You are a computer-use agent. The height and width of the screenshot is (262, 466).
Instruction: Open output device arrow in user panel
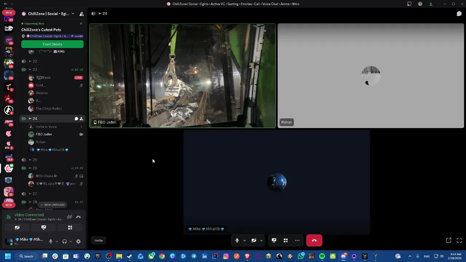click(x=70, y=241)
